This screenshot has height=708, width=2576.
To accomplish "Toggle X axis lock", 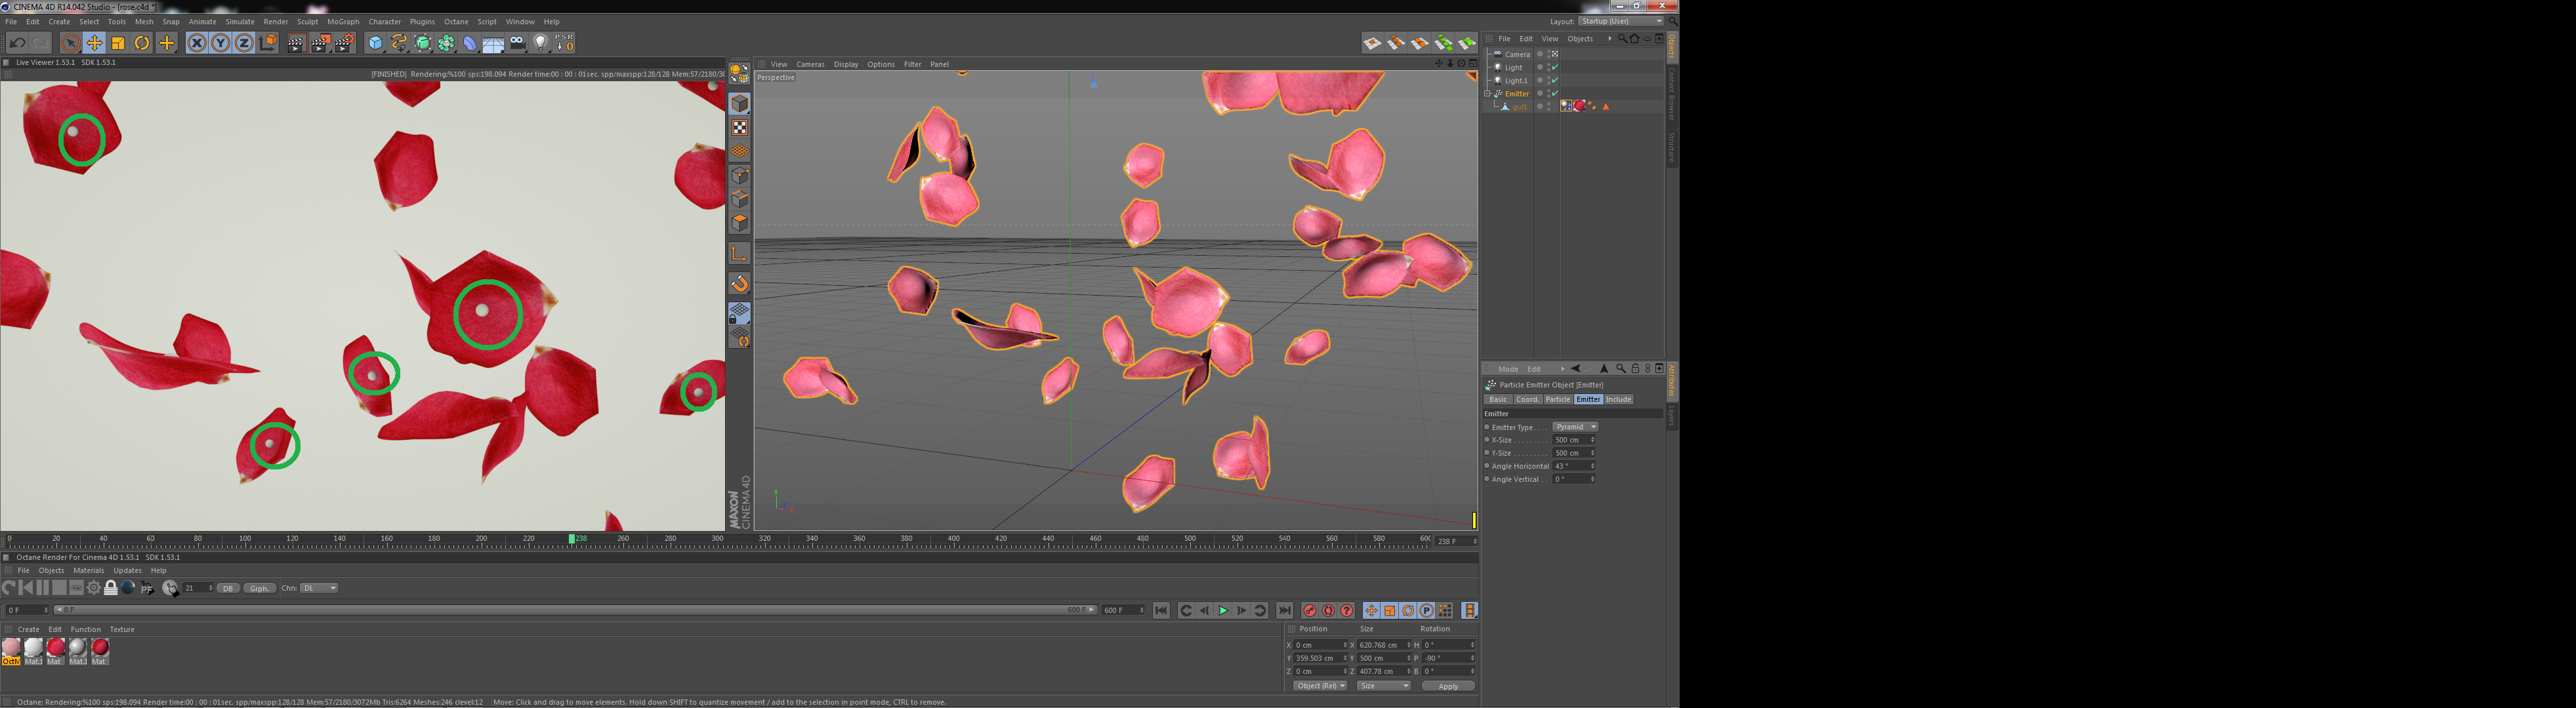I will tap(197, 43).
